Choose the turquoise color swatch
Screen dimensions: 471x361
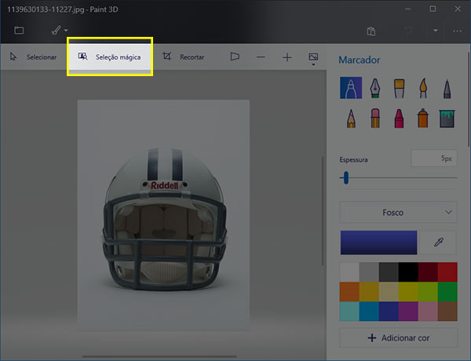(x=349, y=311)
